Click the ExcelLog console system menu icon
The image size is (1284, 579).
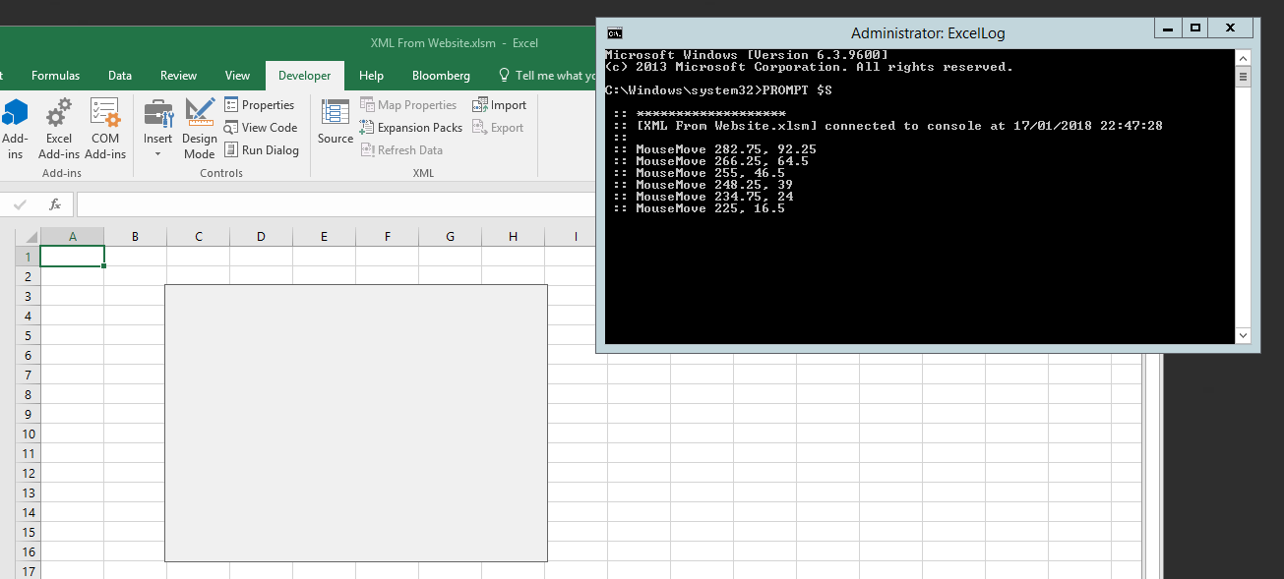point(614,32)
